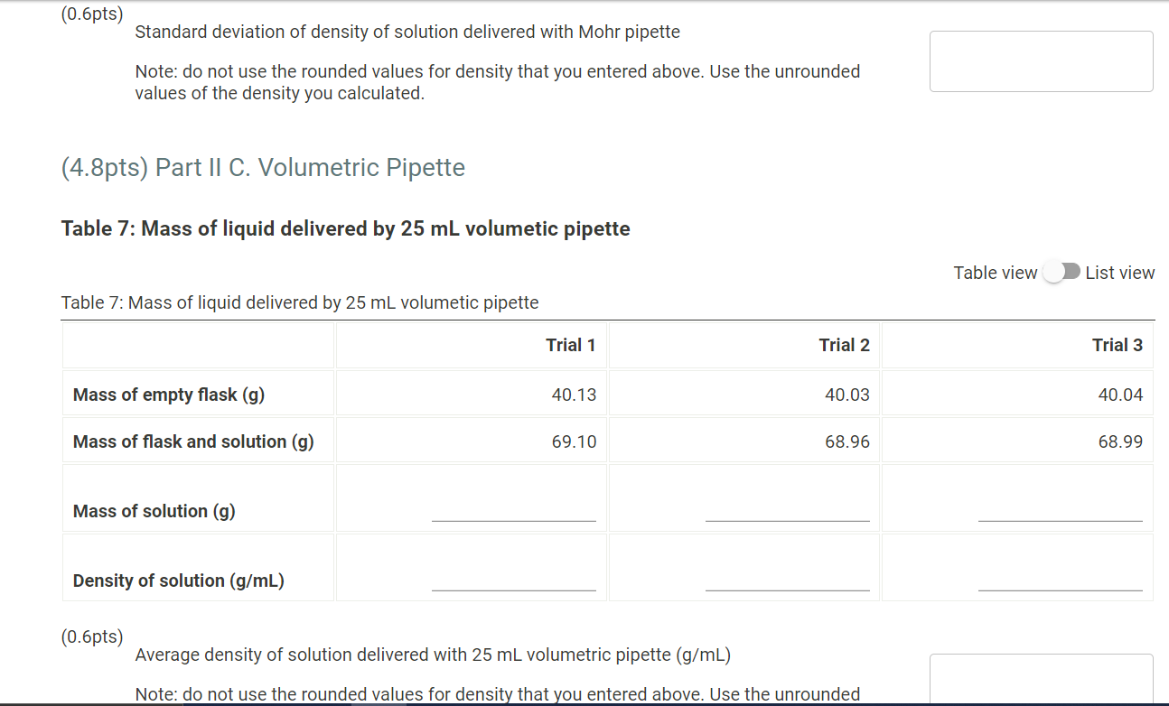Screen dimensions: 1169x706
Task: Click the Part II C Volumetric Pipette heading
Action: 262,167
